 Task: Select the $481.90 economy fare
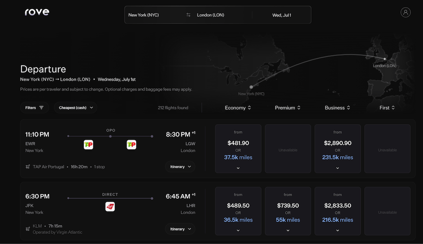click(238, 149)
